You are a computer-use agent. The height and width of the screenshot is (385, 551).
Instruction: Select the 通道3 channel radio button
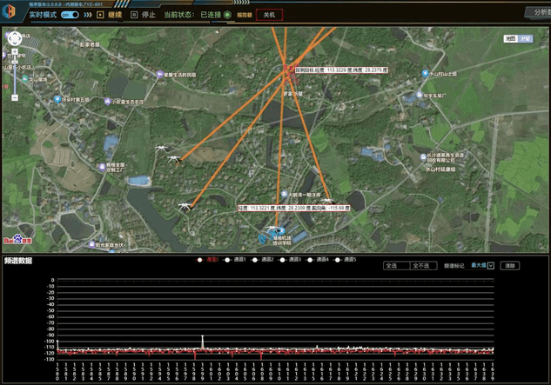(x=284, y=259)
